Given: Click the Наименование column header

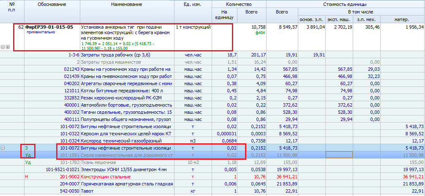Looking at the screenshot, I should 126,4.
